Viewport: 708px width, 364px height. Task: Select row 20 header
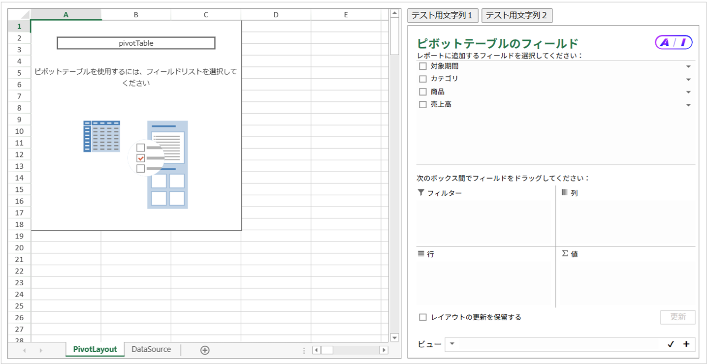click(x=19, y=248)
